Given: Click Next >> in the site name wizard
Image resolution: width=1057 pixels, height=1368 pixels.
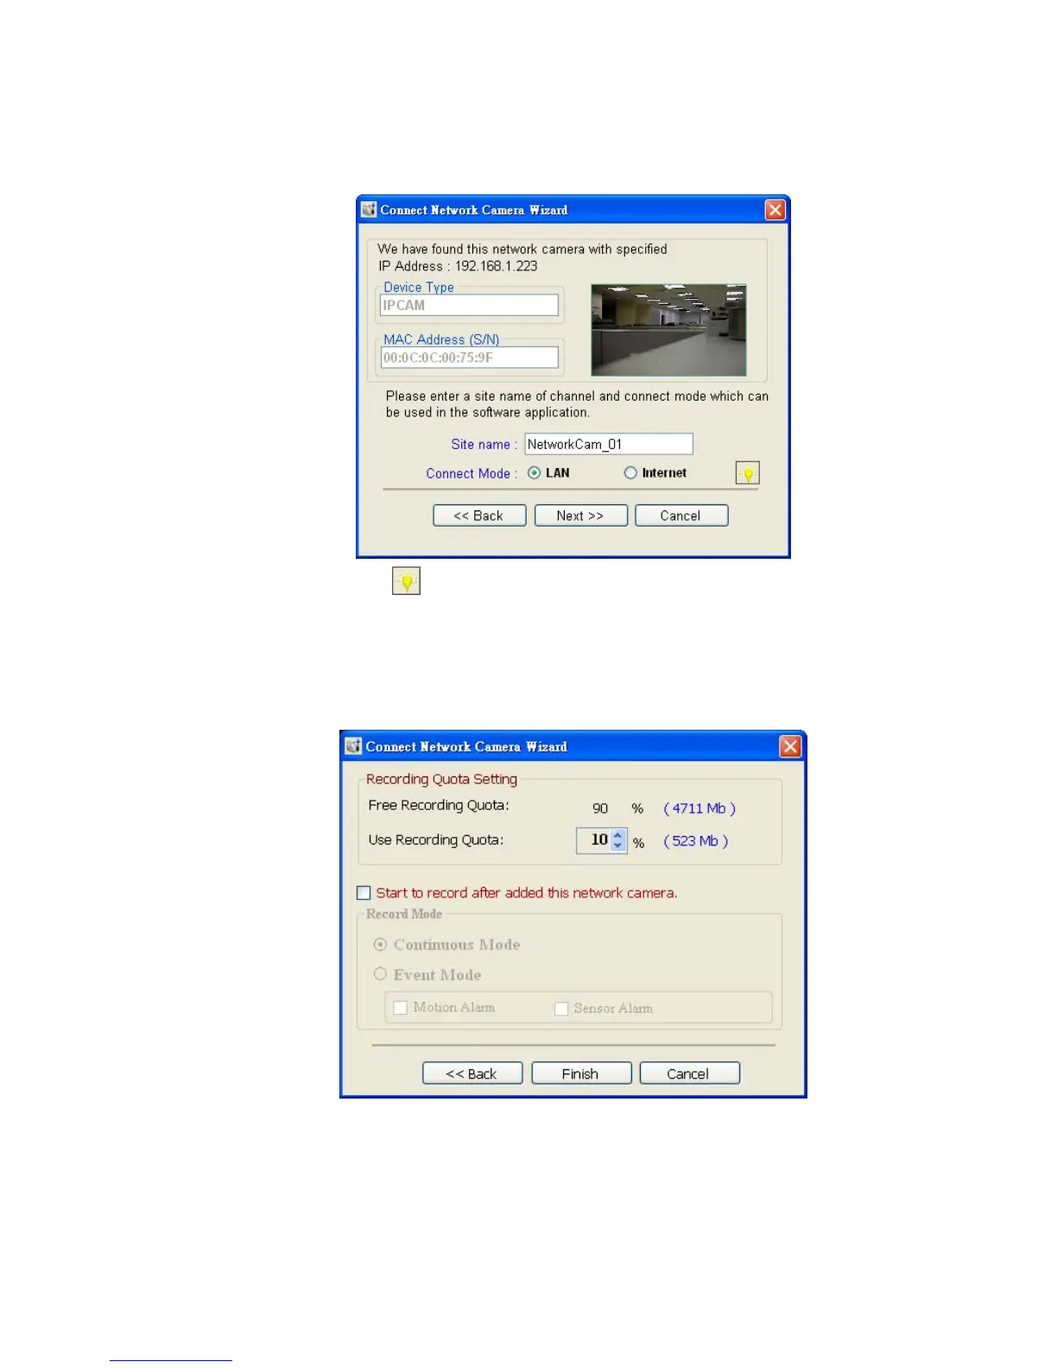Looking at the screenshot, I should pyautogui.click(x=581, y=516).
